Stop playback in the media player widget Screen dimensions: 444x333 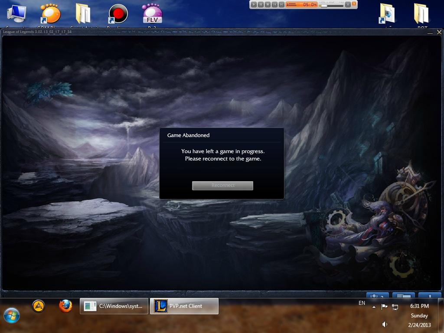(268, 4)
